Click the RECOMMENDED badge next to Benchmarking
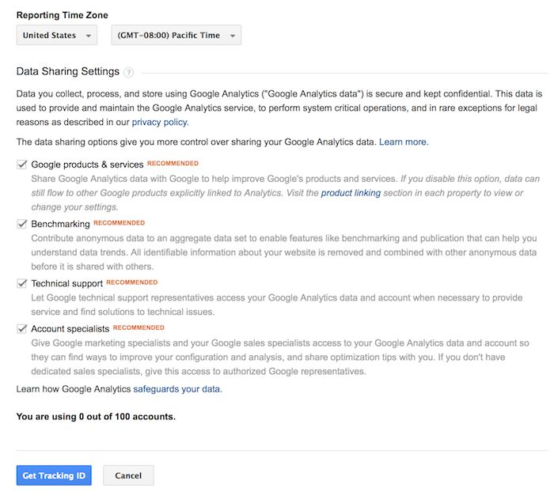This screenshot has height=492, width=554. click(x=119, y=223)
